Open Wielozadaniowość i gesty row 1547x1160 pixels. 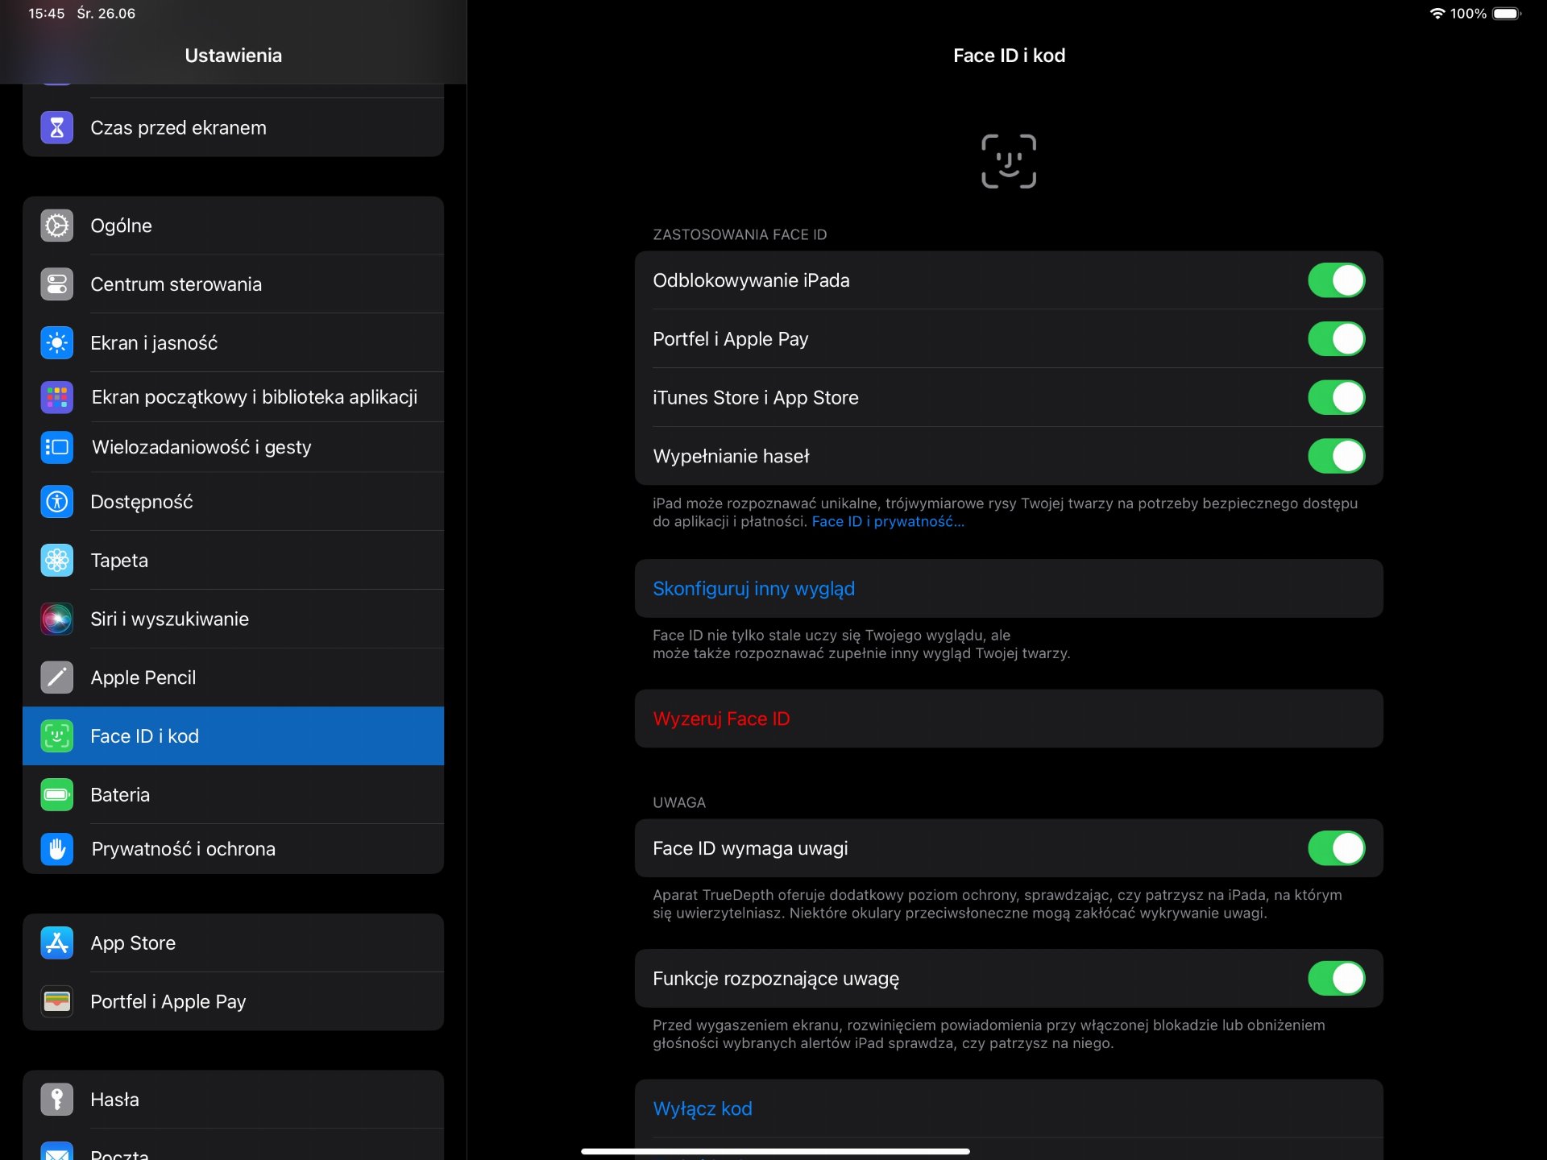(233, 447)
